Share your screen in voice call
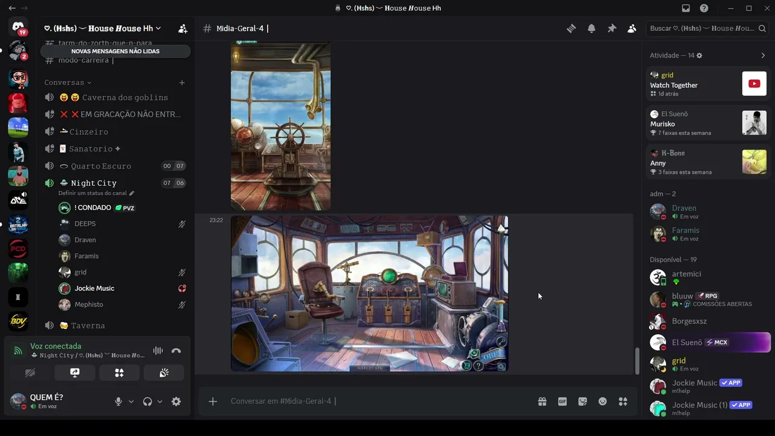 point(74,373)
